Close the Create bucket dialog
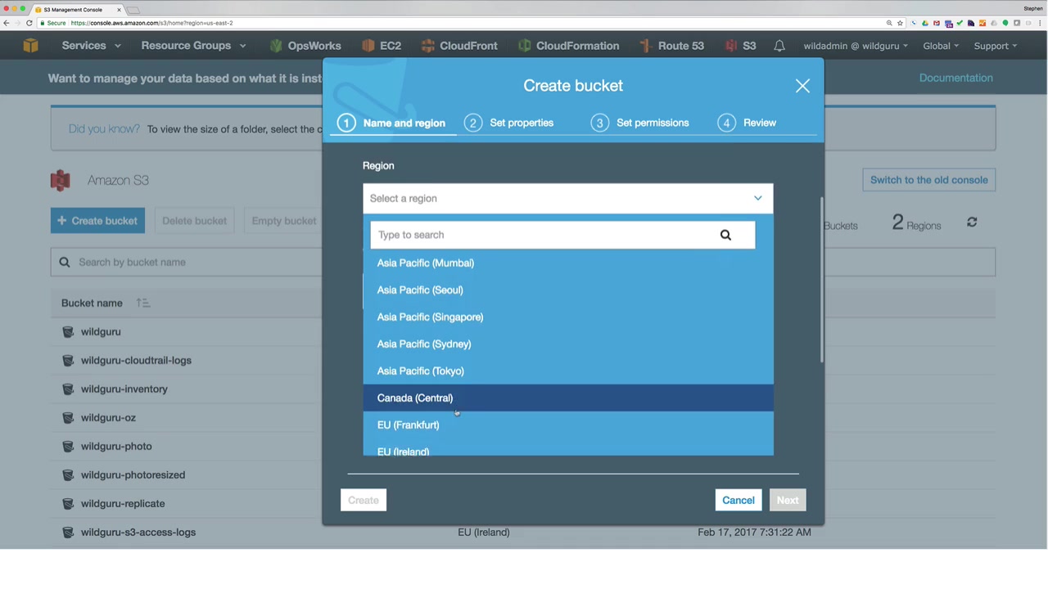 (x=802, y=86)
